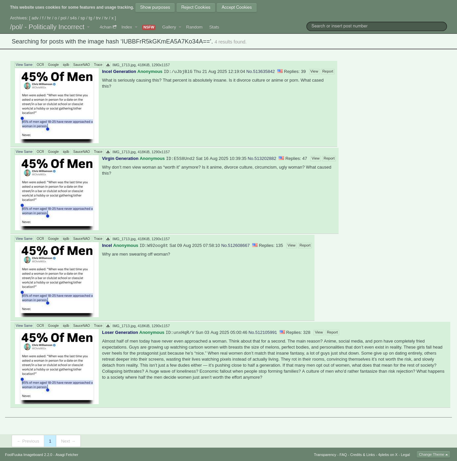Click the flag icon on post No.512105991
The width and height of the screenshot is (457, 461).
pos(282,332)
